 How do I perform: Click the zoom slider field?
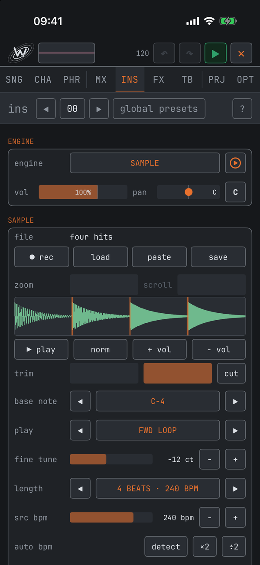tap(104, 285)
